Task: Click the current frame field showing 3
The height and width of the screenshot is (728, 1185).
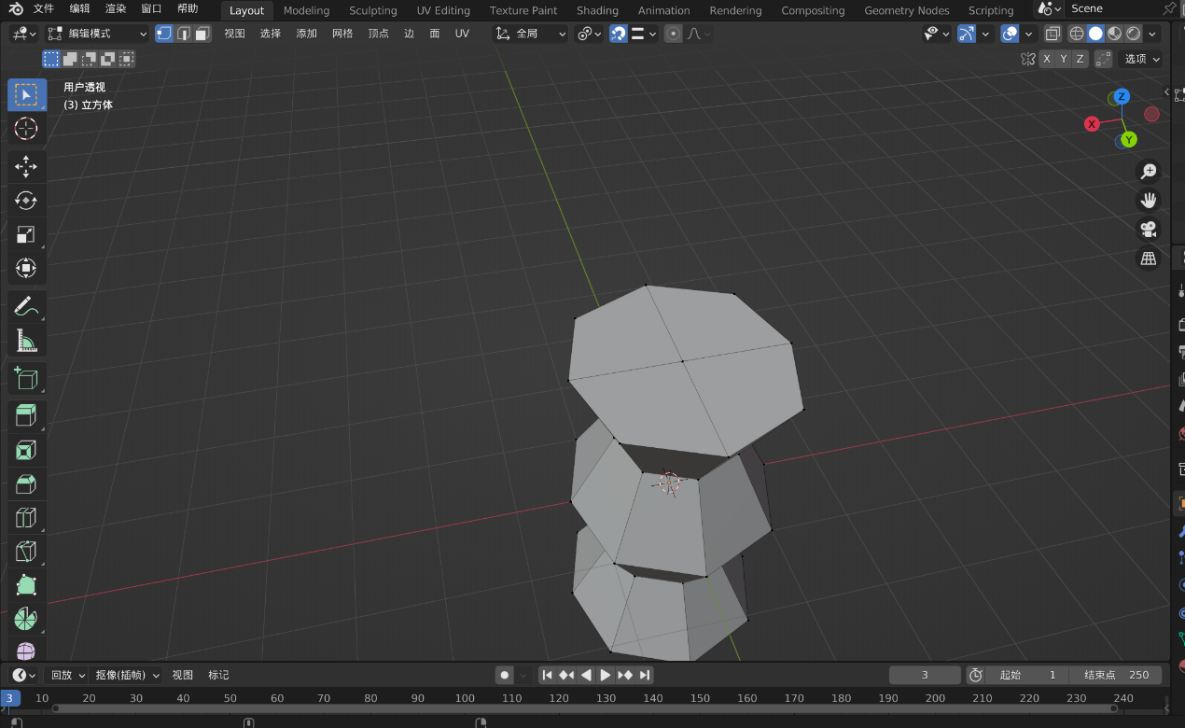Action: tap(924, 675)
